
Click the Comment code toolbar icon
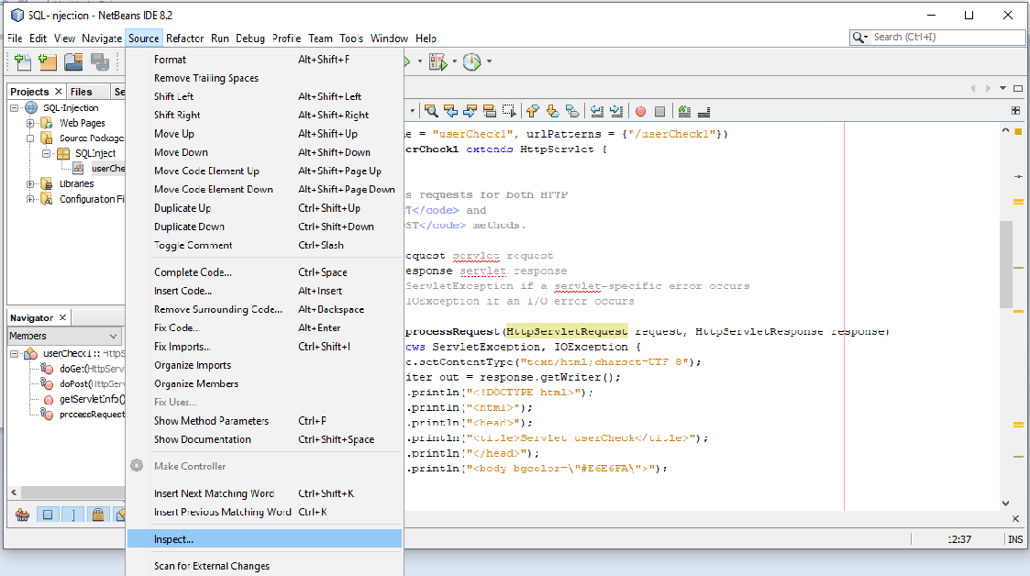[683, 110]
